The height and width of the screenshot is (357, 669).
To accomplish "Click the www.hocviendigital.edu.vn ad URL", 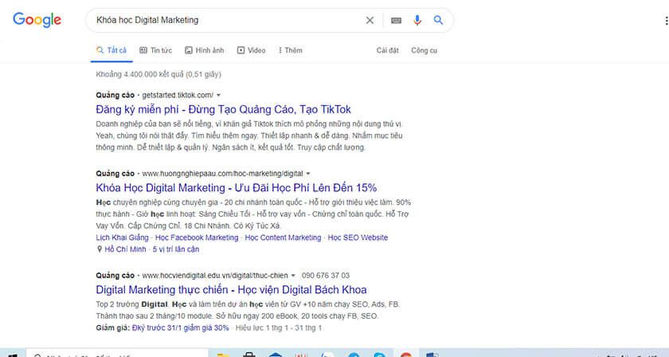I will [x=215, y=276].
